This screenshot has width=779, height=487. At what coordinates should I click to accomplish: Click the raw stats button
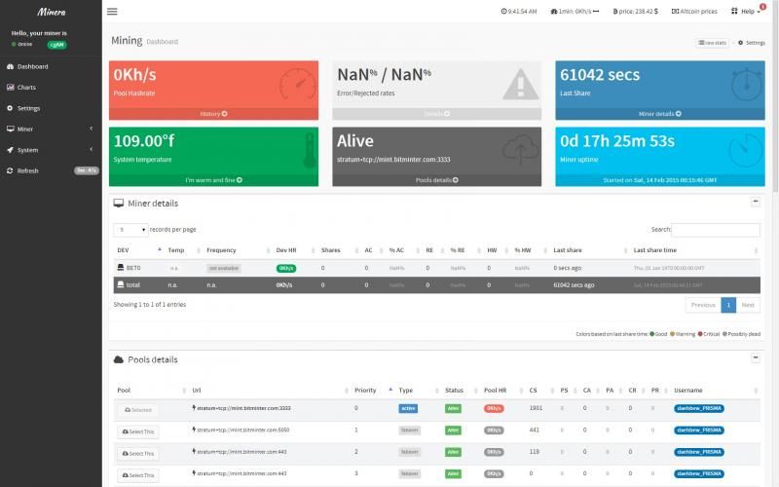coord(714,43)
